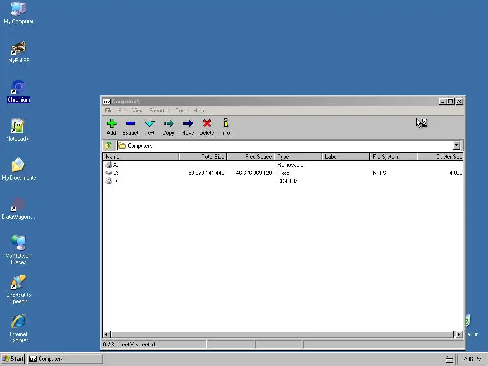Image resolution: width=488 pixels, height=366 pixels.
Task: Minimize the 7-Zip window
Action: pyautogui.click(x=443, y=102)
